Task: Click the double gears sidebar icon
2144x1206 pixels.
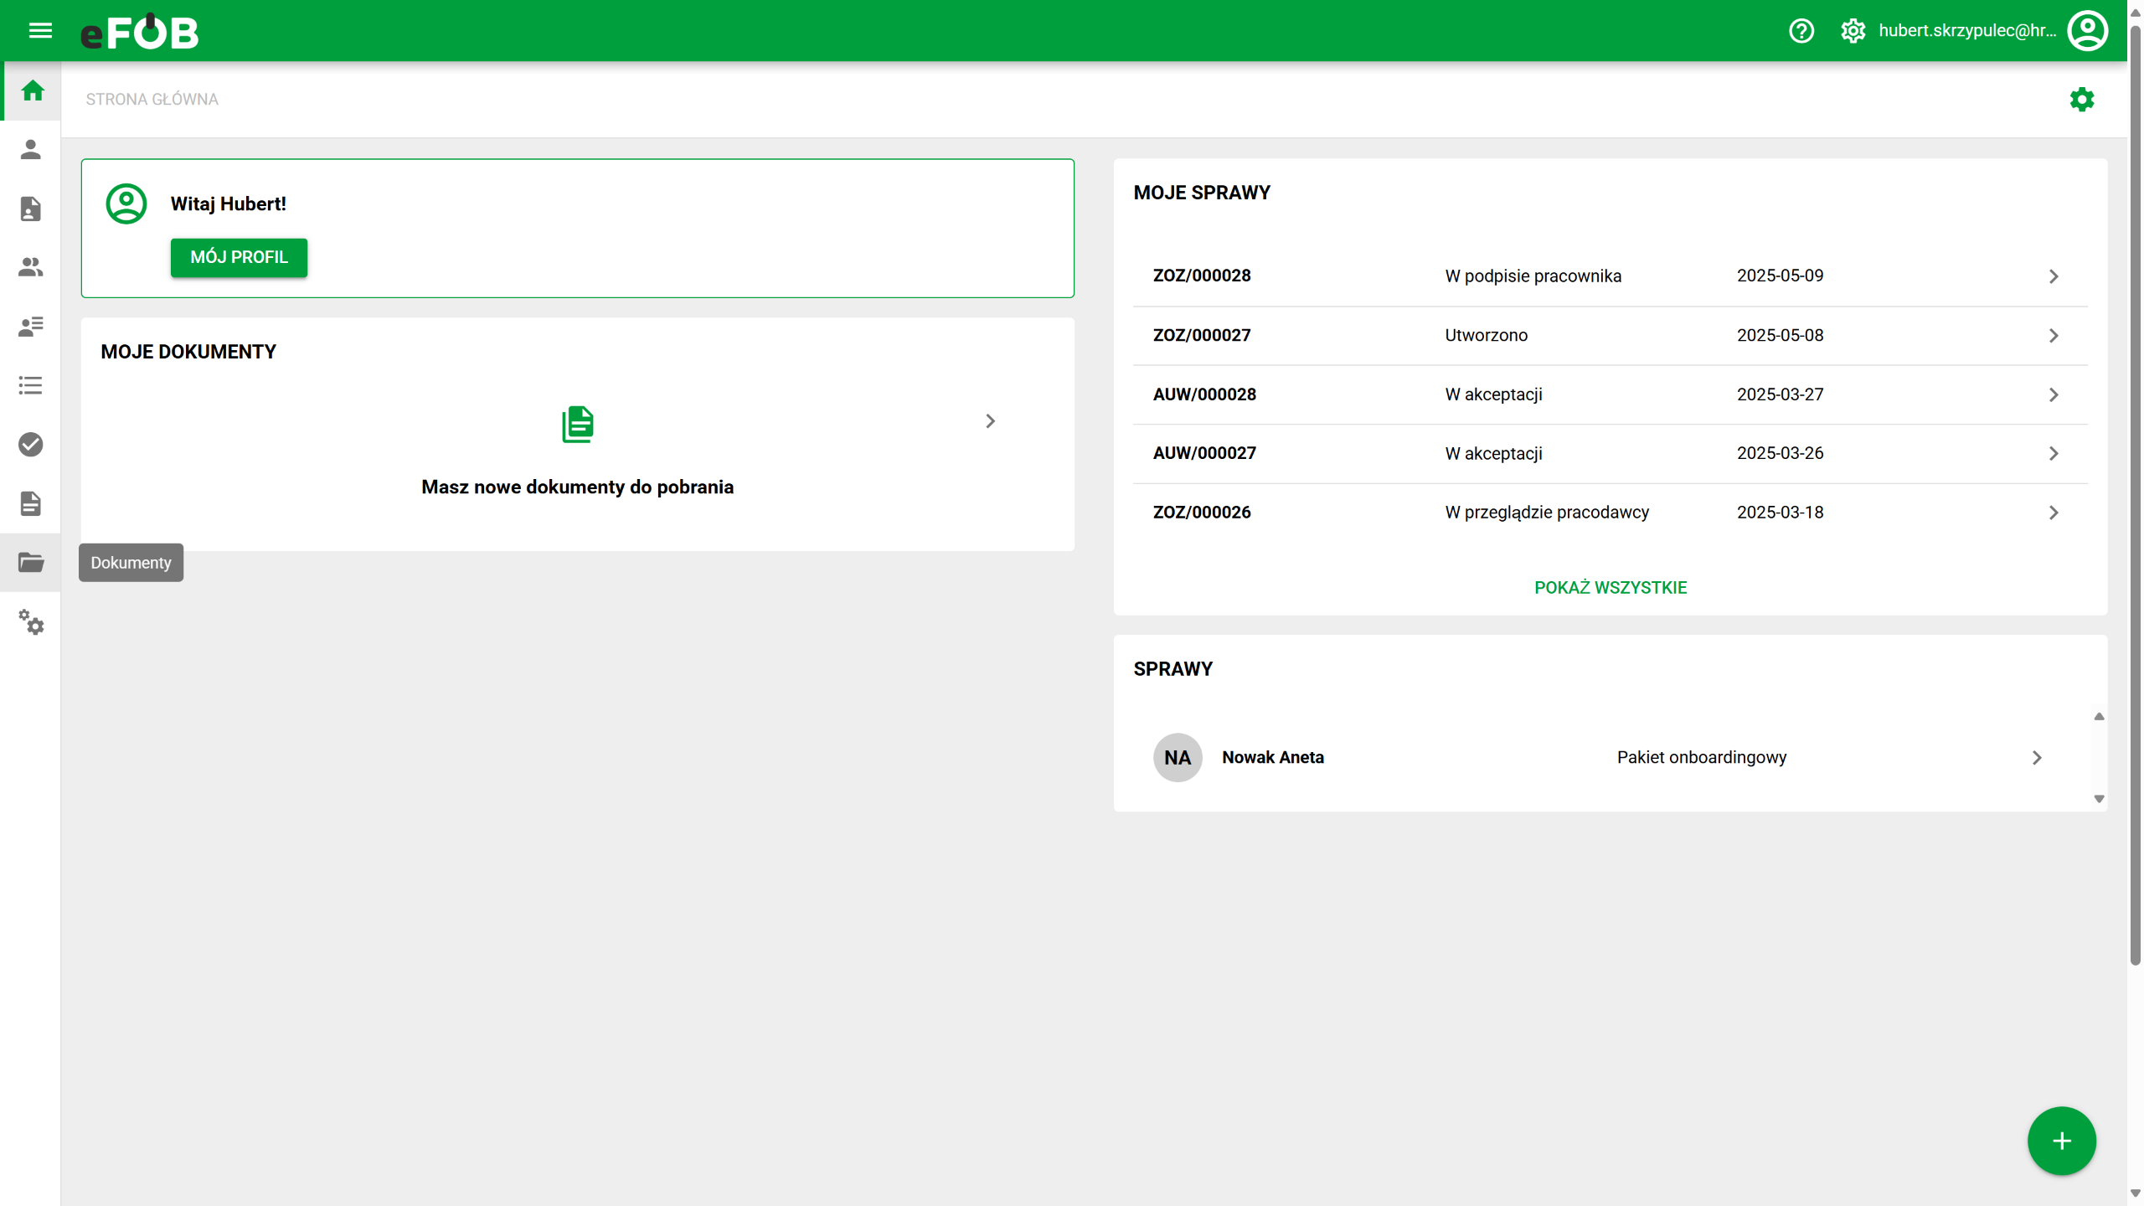Action: [x=31, y=622]
